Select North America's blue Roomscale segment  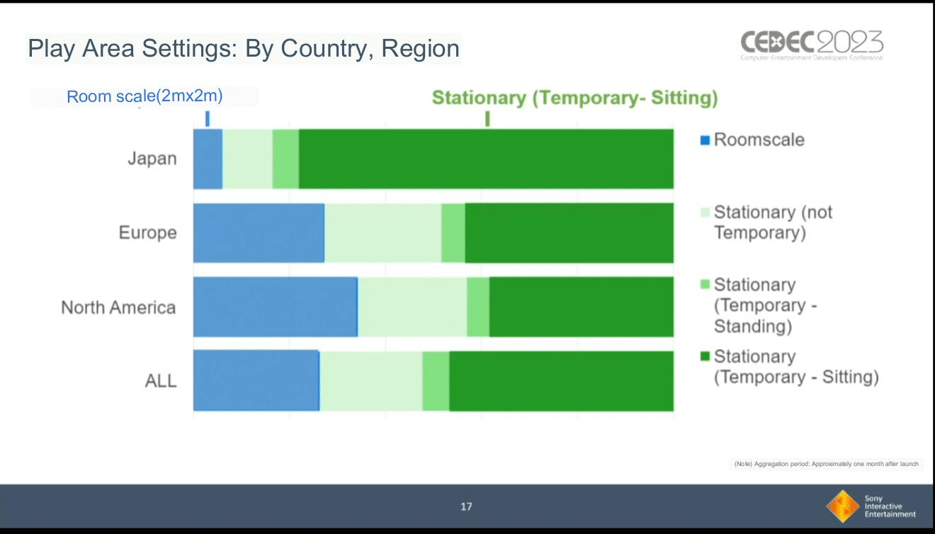click(276, 307)
